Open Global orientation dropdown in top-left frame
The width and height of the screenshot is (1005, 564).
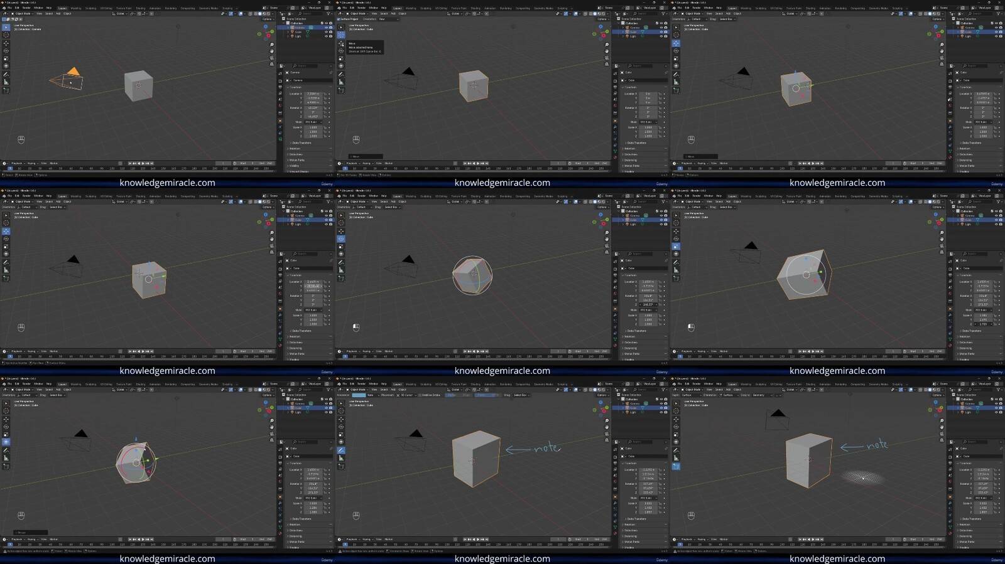pos(121,13)
